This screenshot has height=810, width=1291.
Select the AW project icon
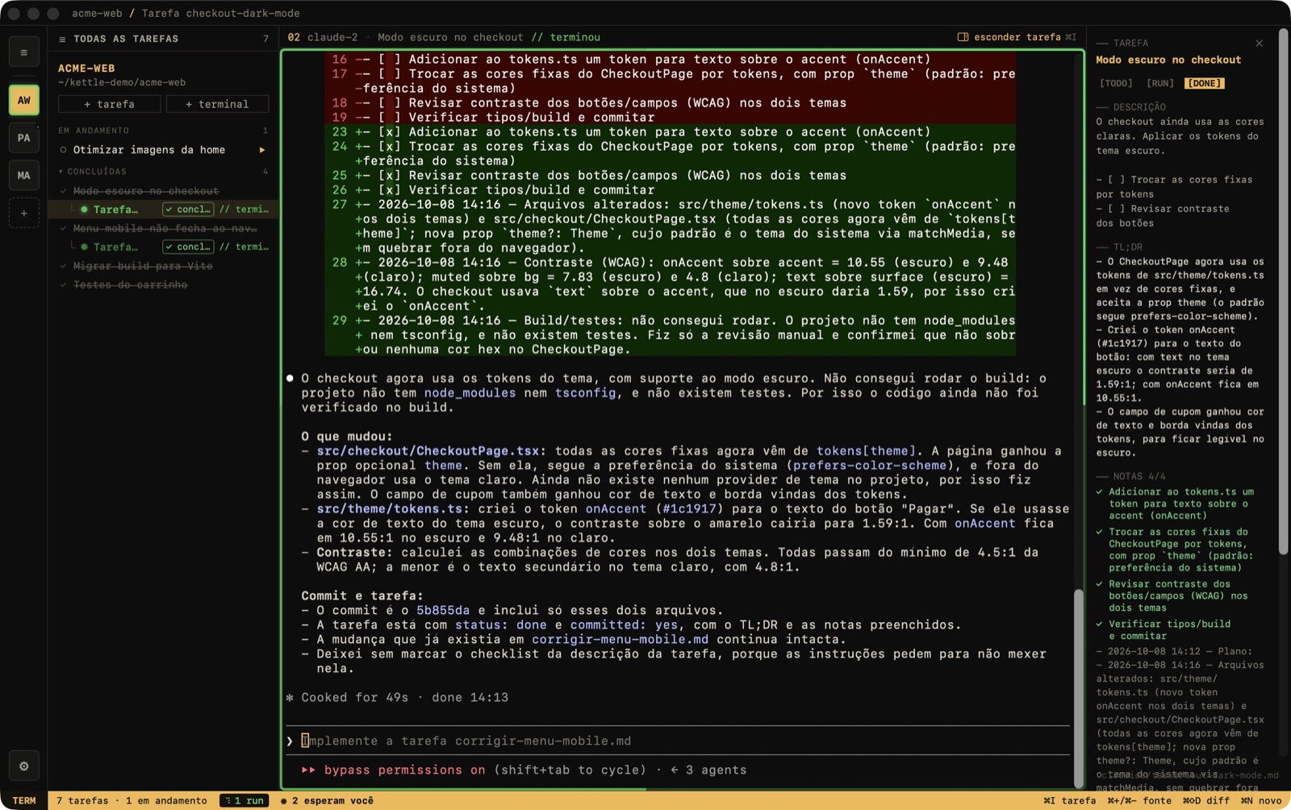point(24,100)
